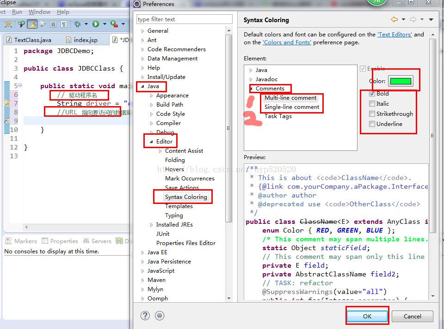This screenshot has height=329, width=444.
Task: Click the editor horizontal scrollbar left arrow
Action: 26,227
